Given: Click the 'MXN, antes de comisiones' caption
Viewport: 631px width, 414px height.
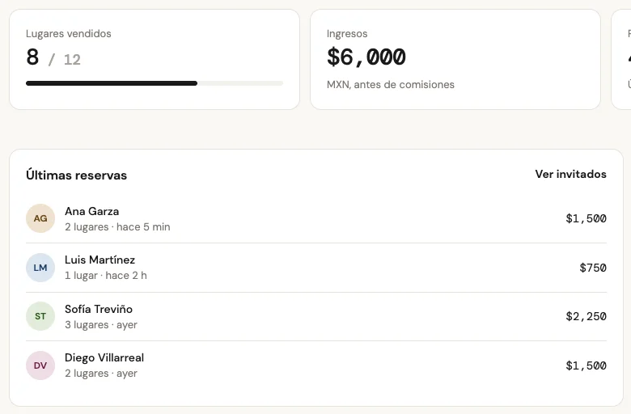Looking at the screenshot, I should [x=391, y=84].
